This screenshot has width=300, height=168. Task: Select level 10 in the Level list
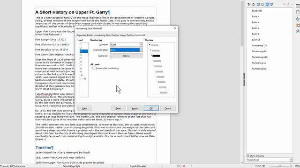84,75
